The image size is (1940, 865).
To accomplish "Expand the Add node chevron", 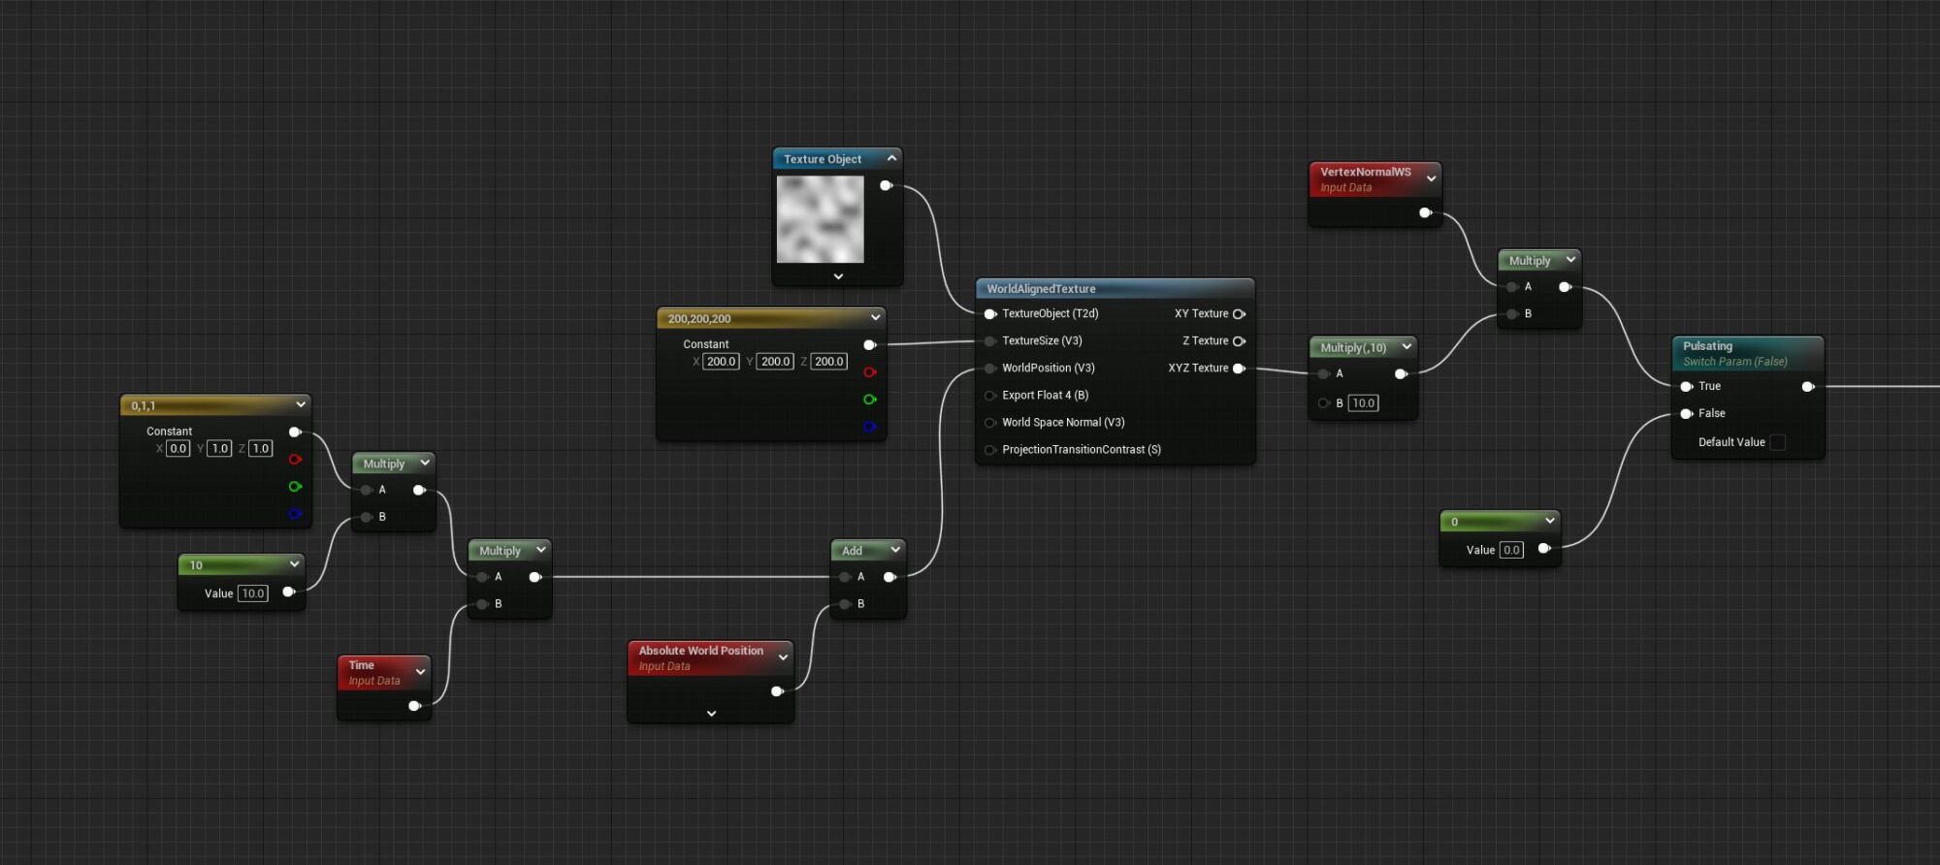I will click(x=895, y=550).
